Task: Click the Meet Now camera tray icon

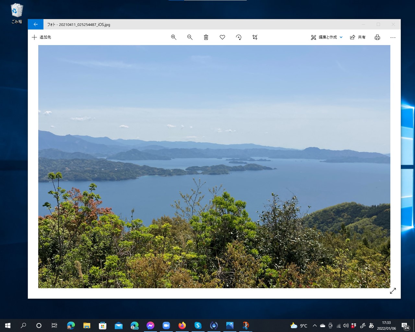Action: 330,326
